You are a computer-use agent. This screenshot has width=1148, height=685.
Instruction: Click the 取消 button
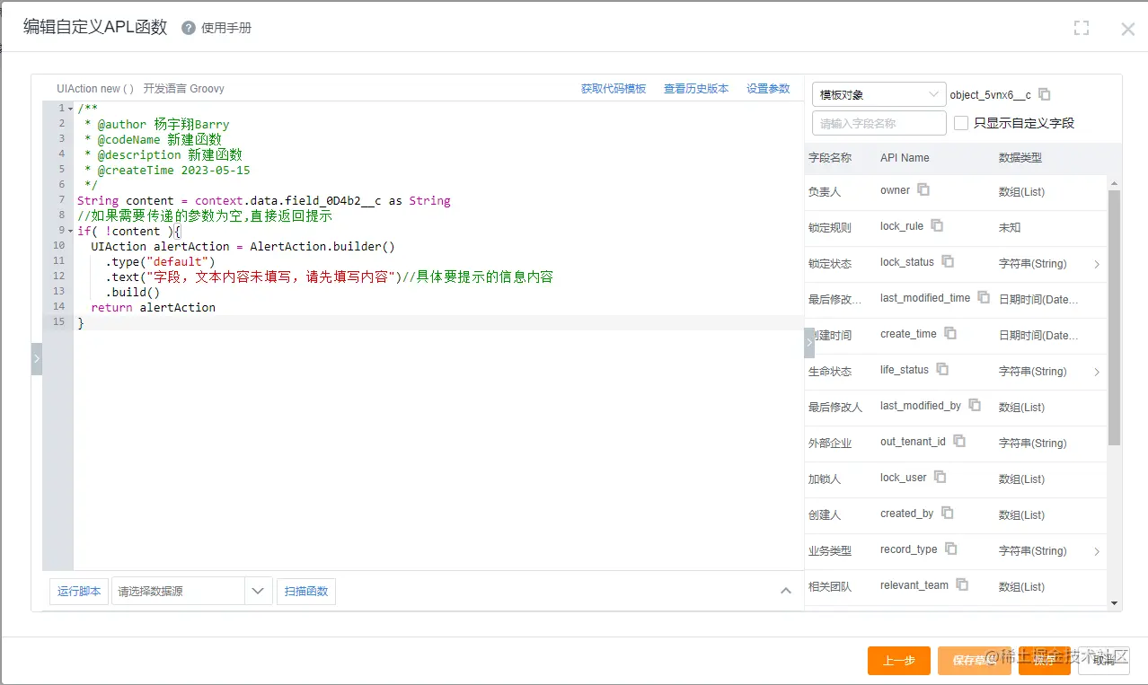pyautogui.click(x=1103, y=661)
